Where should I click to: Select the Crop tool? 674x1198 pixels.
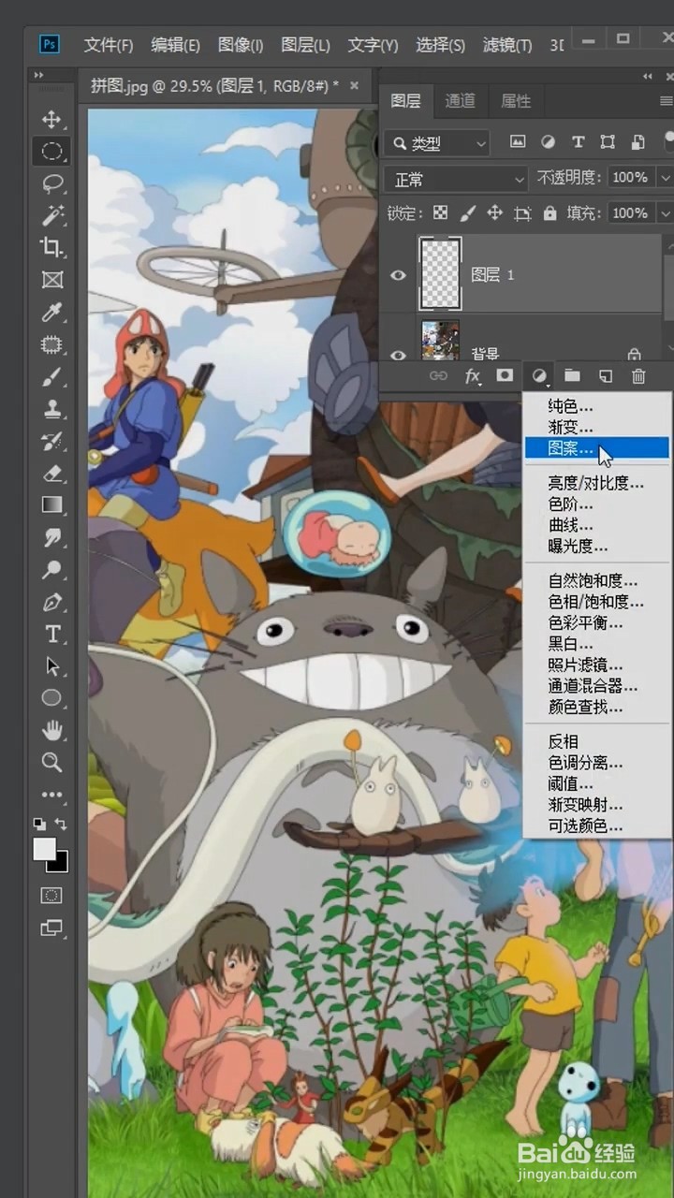click(x=51, y=247)
